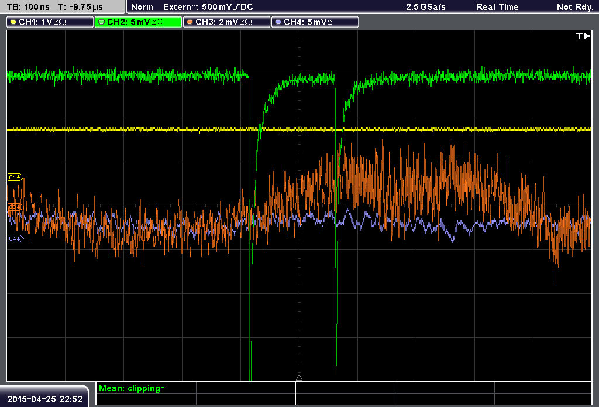
Task: Click the Real Time acquisition label
Action: pyautogui.click(x=497, y=7)
